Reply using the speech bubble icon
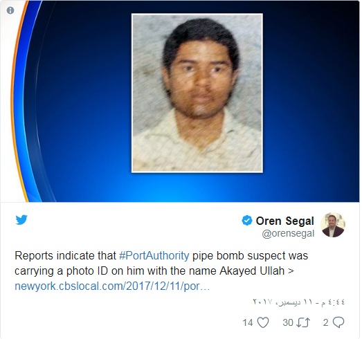Screen dimensions: 362x339 (x=338, y=322)
